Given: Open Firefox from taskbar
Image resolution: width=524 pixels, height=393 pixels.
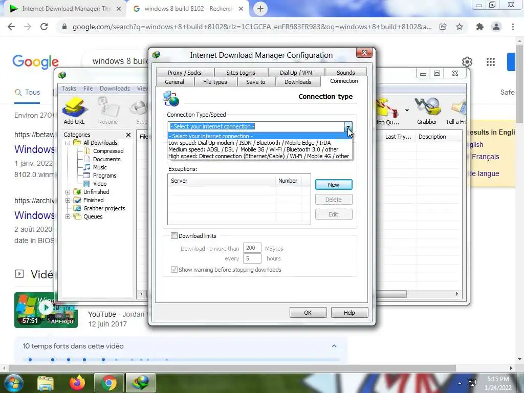Looking at the screenshot, I should (x=77, y=383).
